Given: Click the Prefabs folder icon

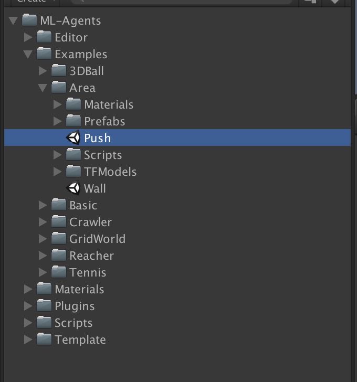Looking at the screenshot, I should click(73, 121).
